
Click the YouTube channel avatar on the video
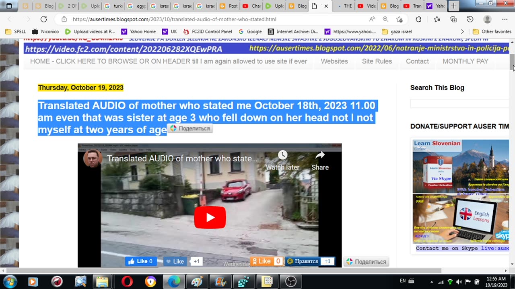pos(93,159)
